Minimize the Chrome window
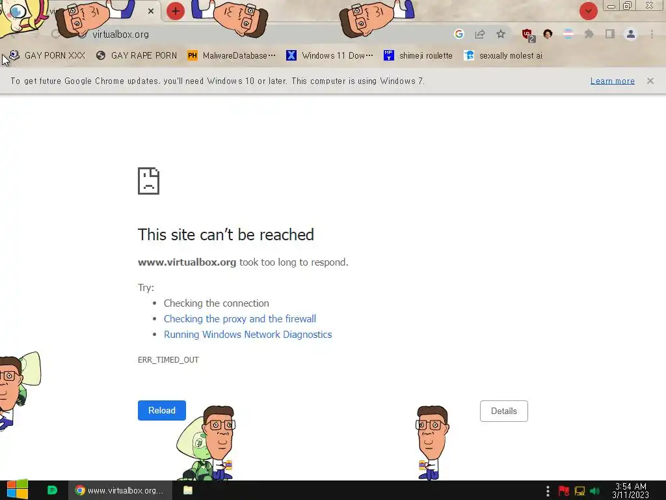The image size is (666, 500). pyautogui.click(x=611, y=6)
